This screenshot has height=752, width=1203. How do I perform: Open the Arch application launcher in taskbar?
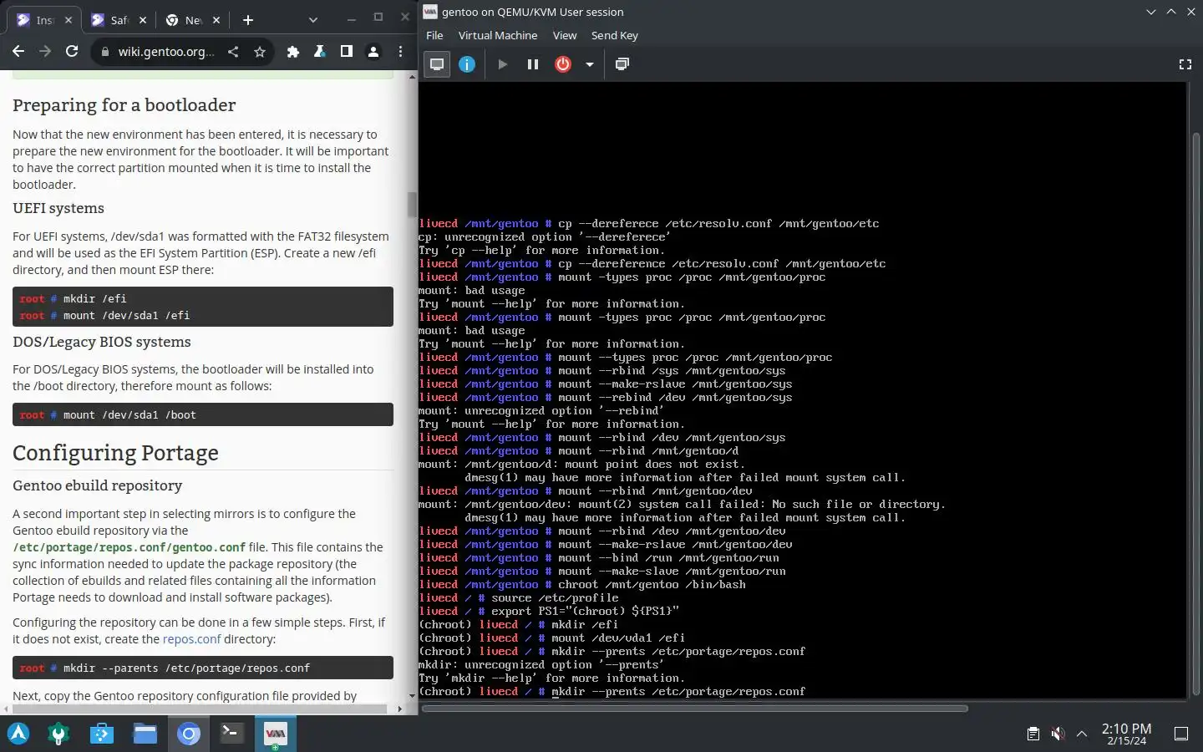coord(18,734)
